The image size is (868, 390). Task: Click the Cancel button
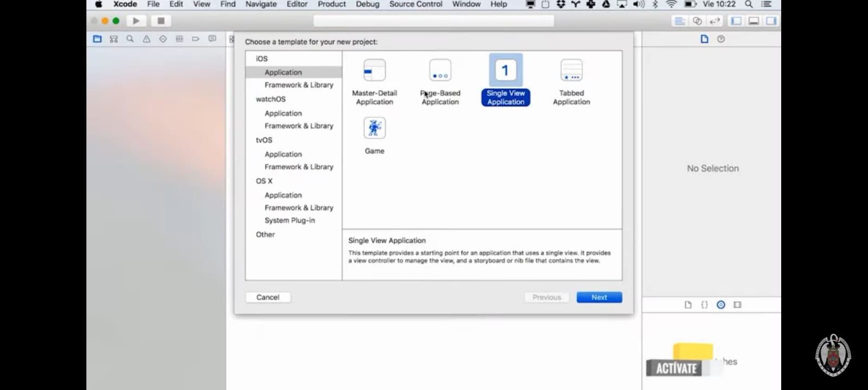pyautogui.click(x=268, y=297)
